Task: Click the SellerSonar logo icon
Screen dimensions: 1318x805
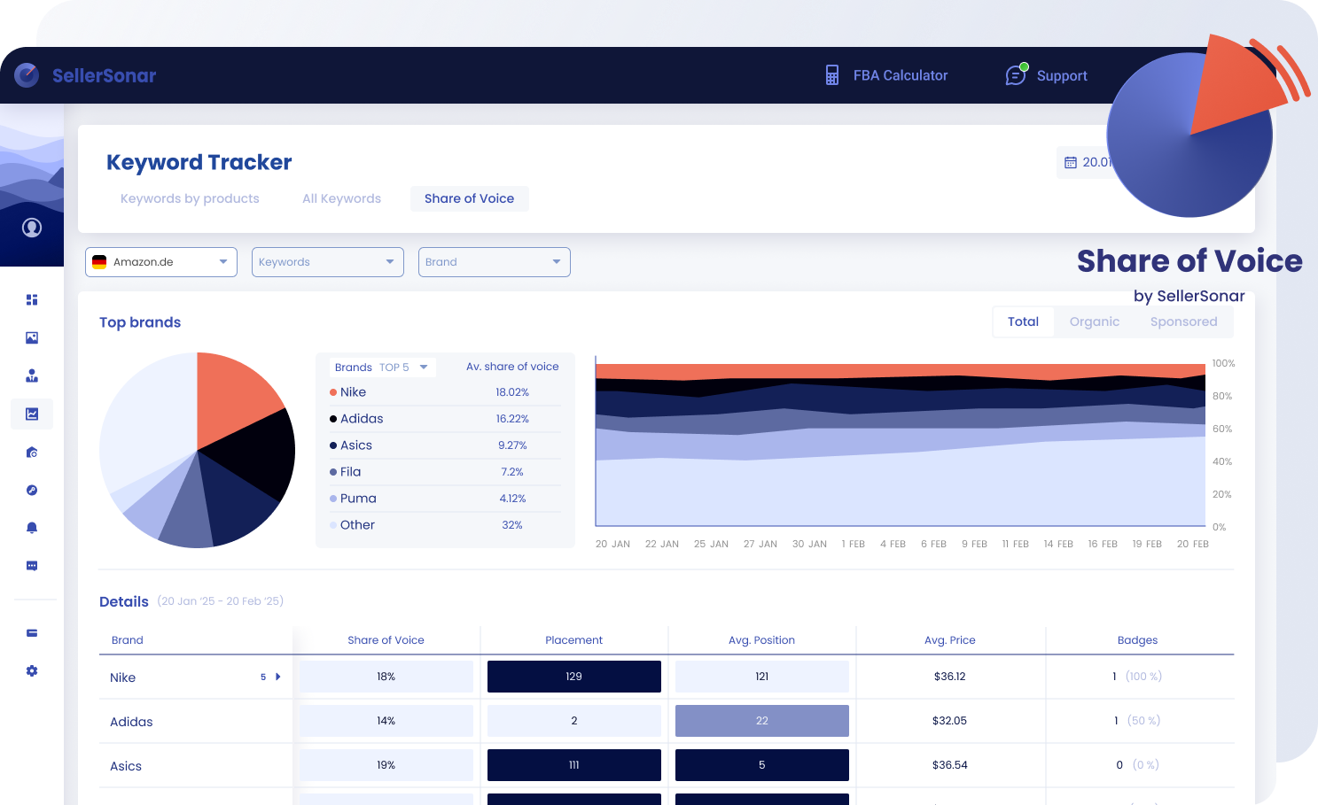Action: (x=27, y=75)
